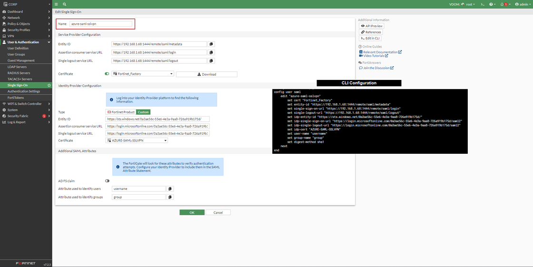Screen dimensions: 533x267
Task: Click the OK button
Action: point(192,213)
